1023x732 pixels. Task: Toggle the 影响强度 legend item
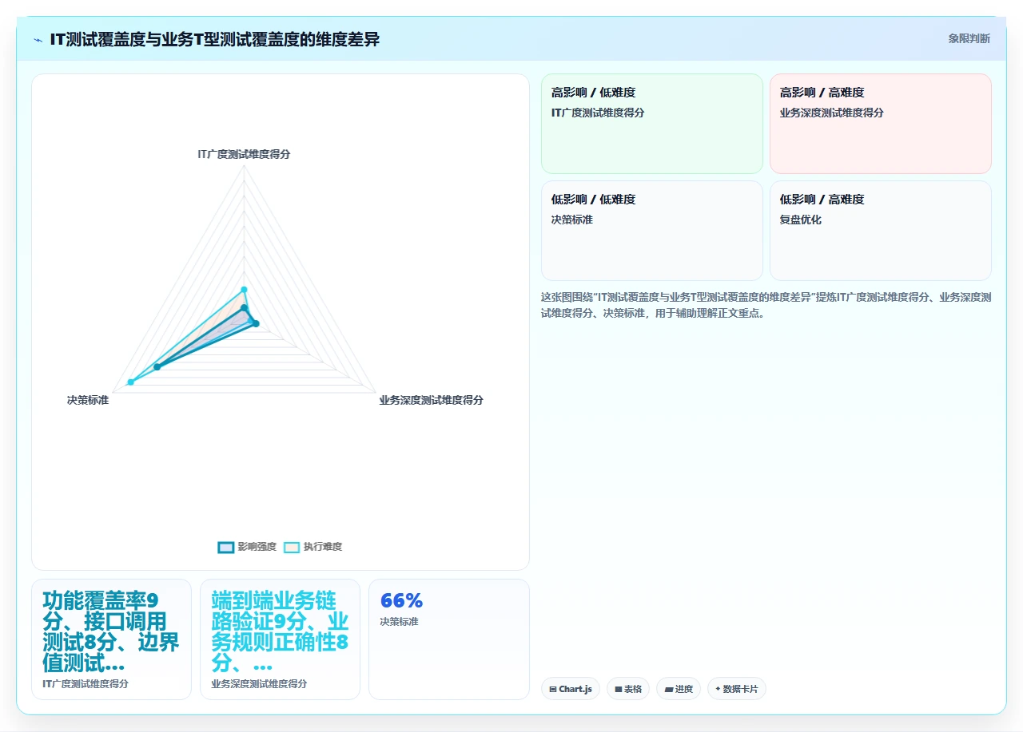click(x=247, y=547)
